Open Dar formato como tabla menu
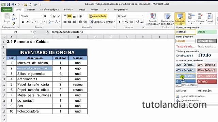 pyautogui.click(x=167, y=19)
